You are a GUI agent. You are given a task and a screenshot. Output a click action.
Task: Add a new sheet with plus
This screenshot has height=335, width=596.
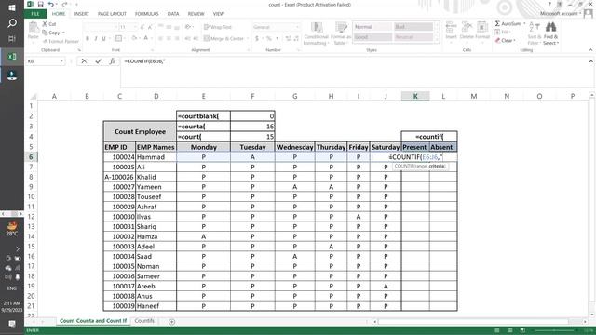click(171, 322)
